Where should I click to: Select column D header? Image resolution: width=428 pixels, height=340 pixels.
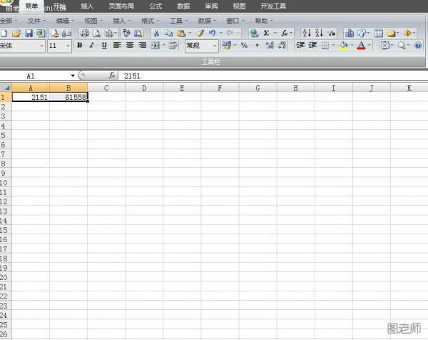point(144,88)
